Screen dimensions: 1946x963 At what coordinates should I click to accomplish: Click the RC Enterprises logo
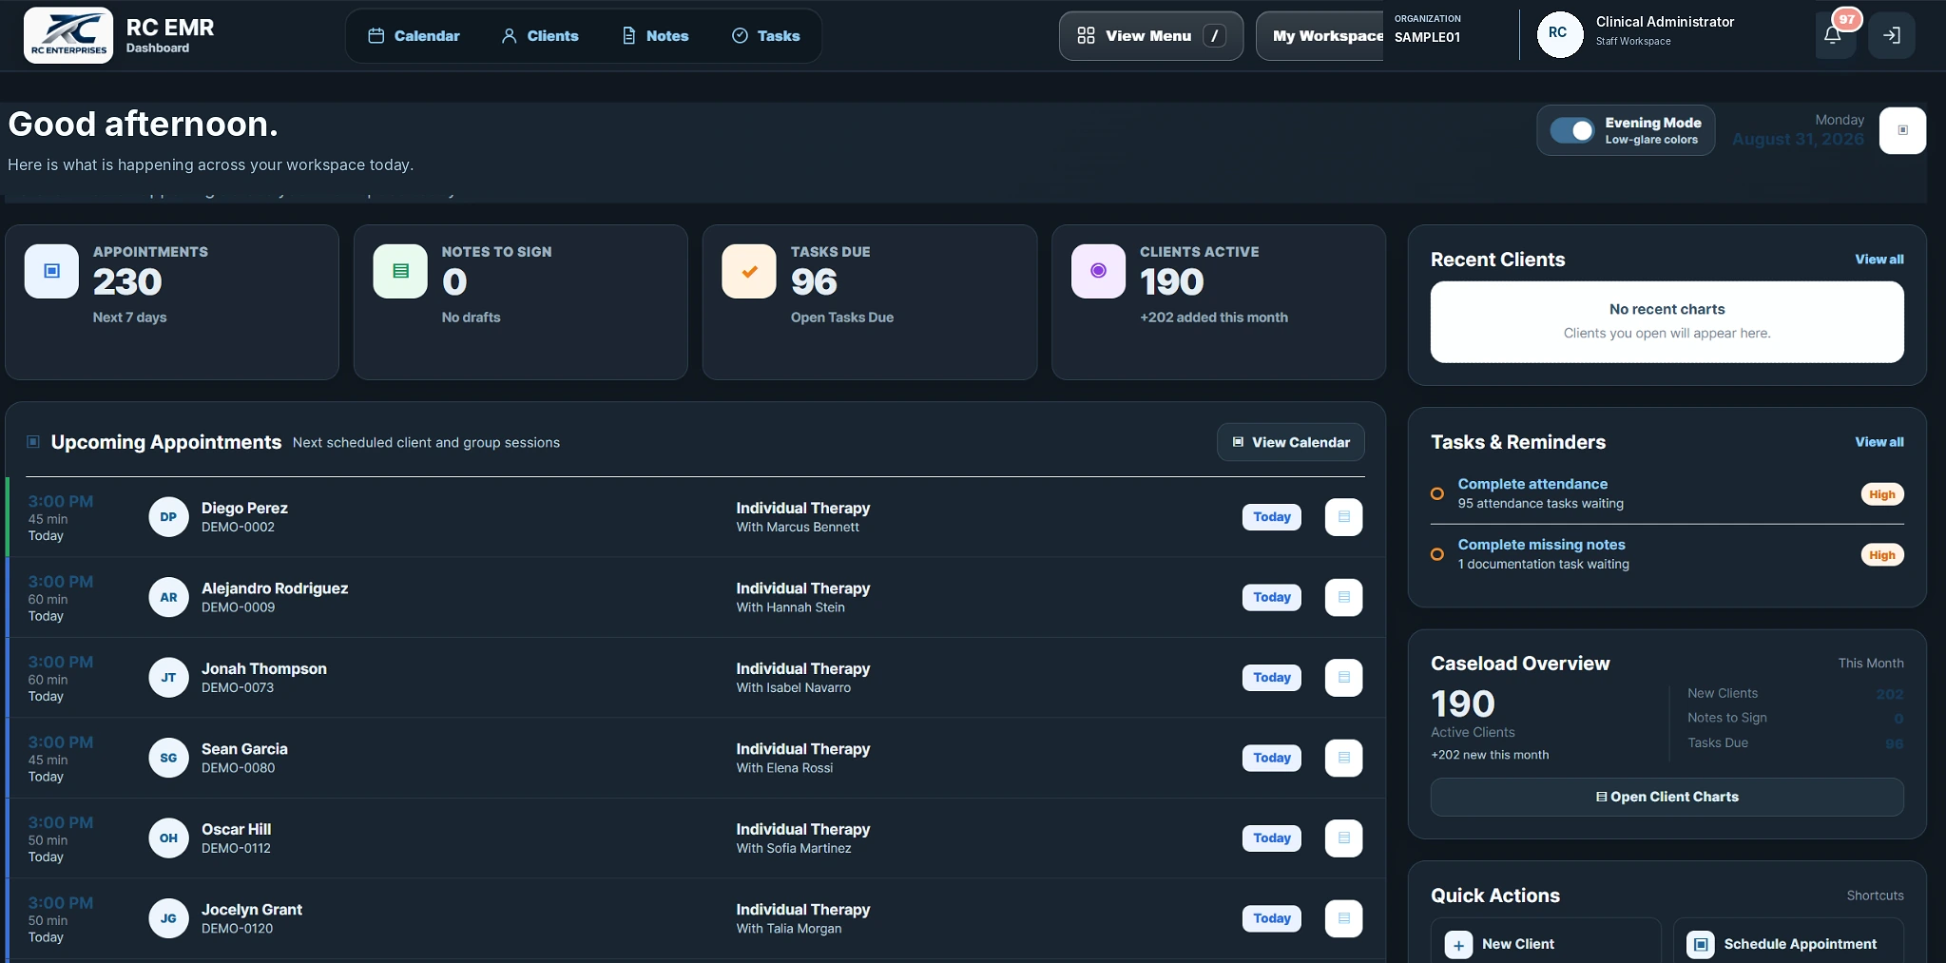tap(68, 35)
